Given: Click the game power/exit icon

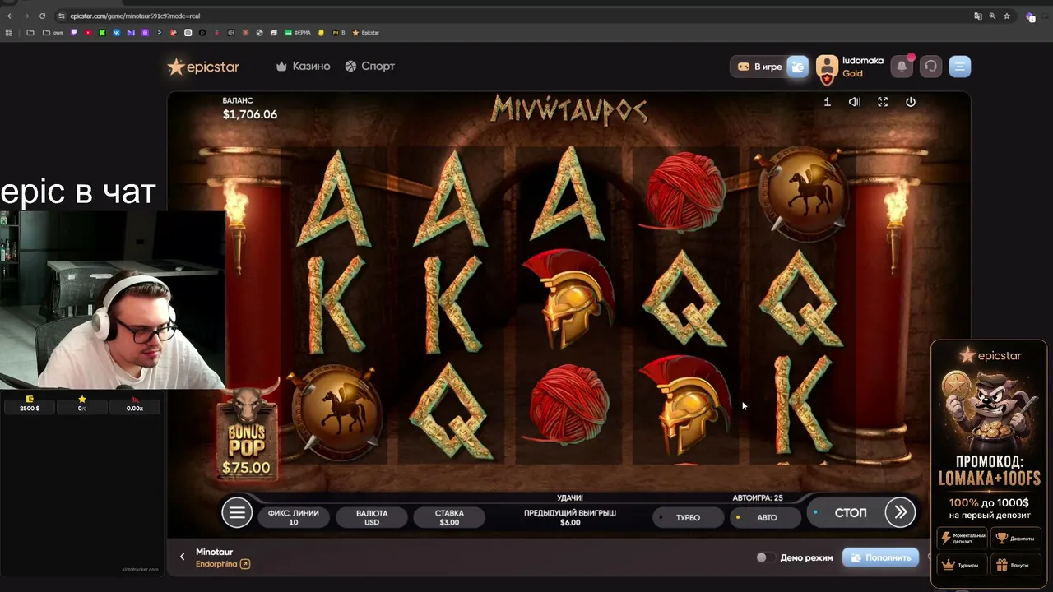Looking at the screenshot, I should (x=911, y=102).
